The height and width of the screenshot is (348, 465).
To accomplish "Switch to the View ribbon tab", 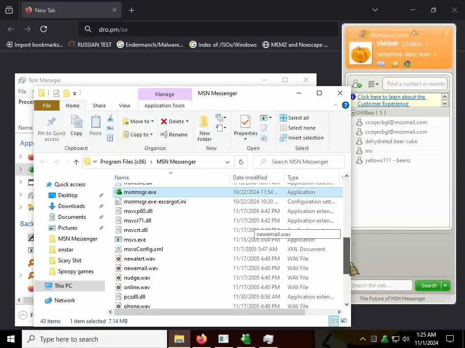I will coord(124,106).
